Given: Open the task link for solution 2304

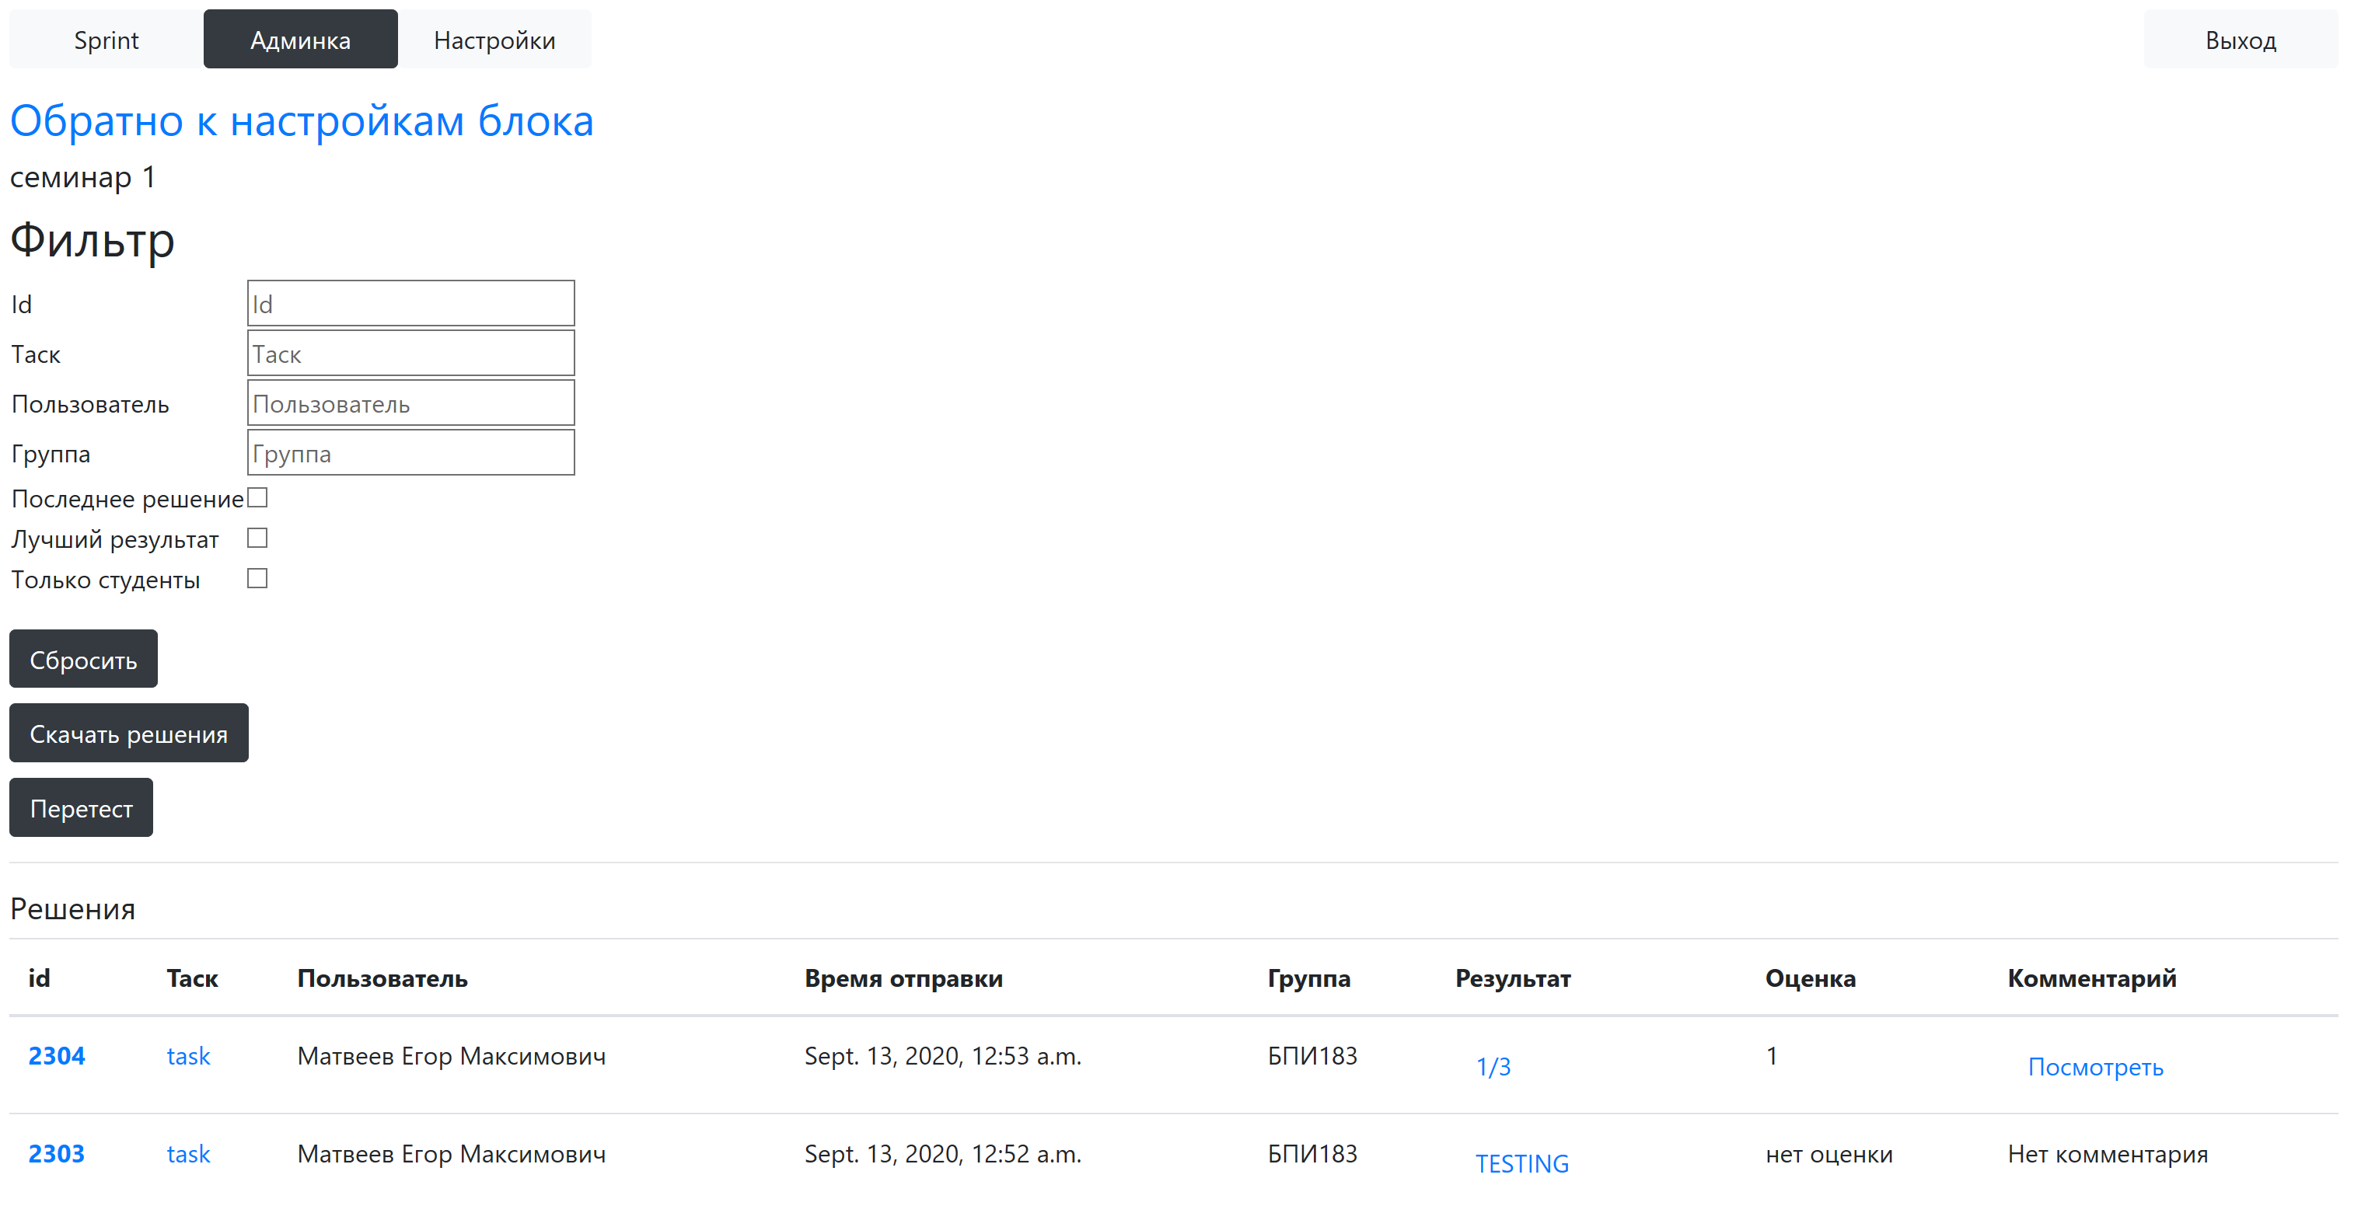Looking at the screenshot, I should tap(188, 1056).
